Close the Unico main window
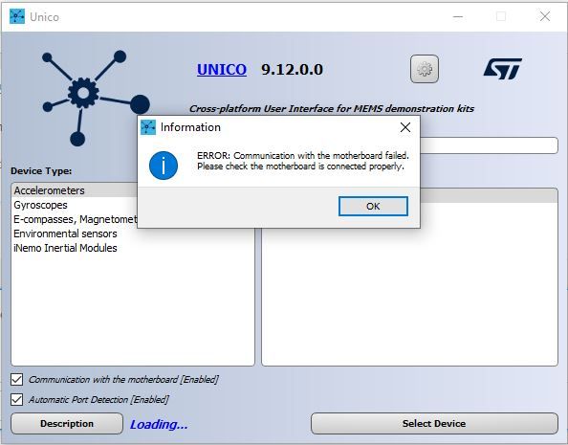Image resolution: width=568 pixels, height=445 pixels. pos(545,16)
